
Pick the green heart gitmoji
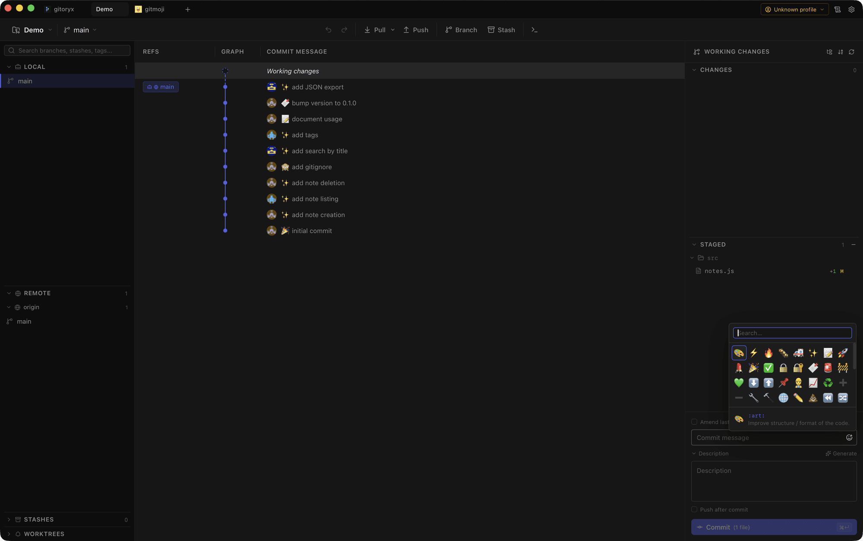[739, 383]
